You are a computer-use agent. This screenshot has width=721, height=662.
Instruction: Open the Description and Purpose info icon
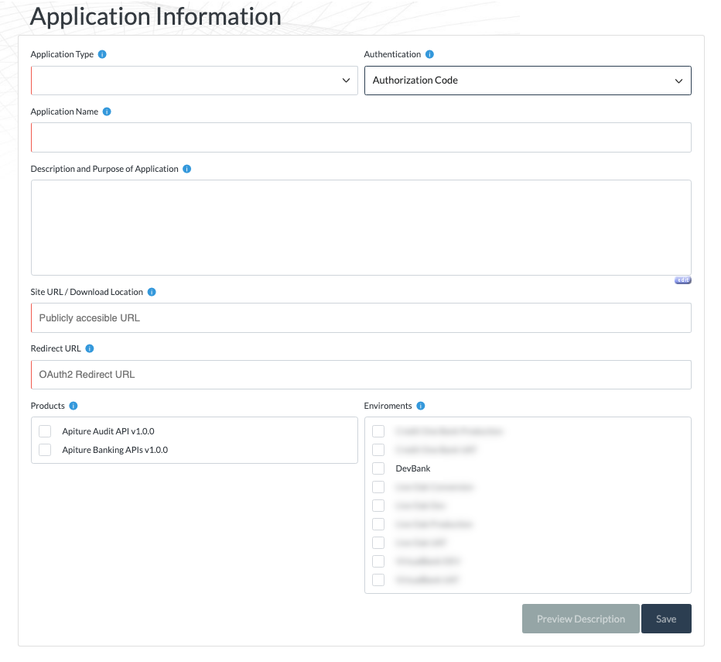pos(186,169)
